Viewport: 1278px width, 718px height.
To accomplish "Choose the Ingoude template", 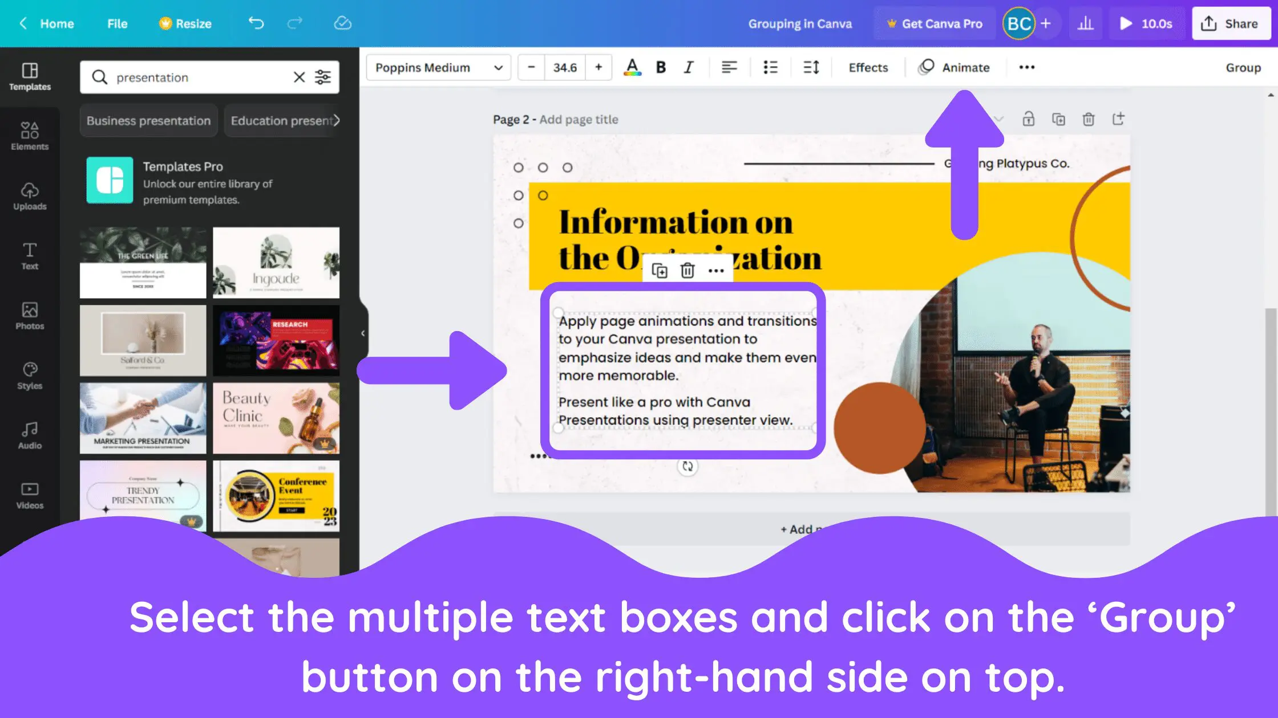I will pos(276,262).
